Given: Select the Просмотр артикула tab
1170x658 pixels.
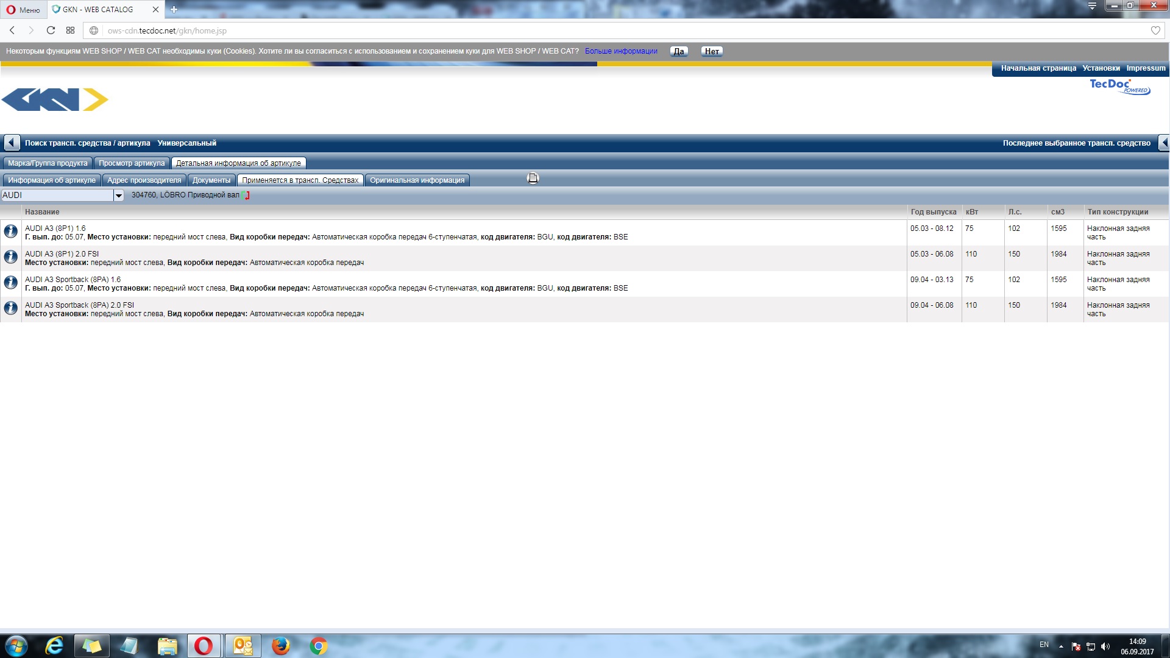Looking at the screenshot, I should 132,163.
